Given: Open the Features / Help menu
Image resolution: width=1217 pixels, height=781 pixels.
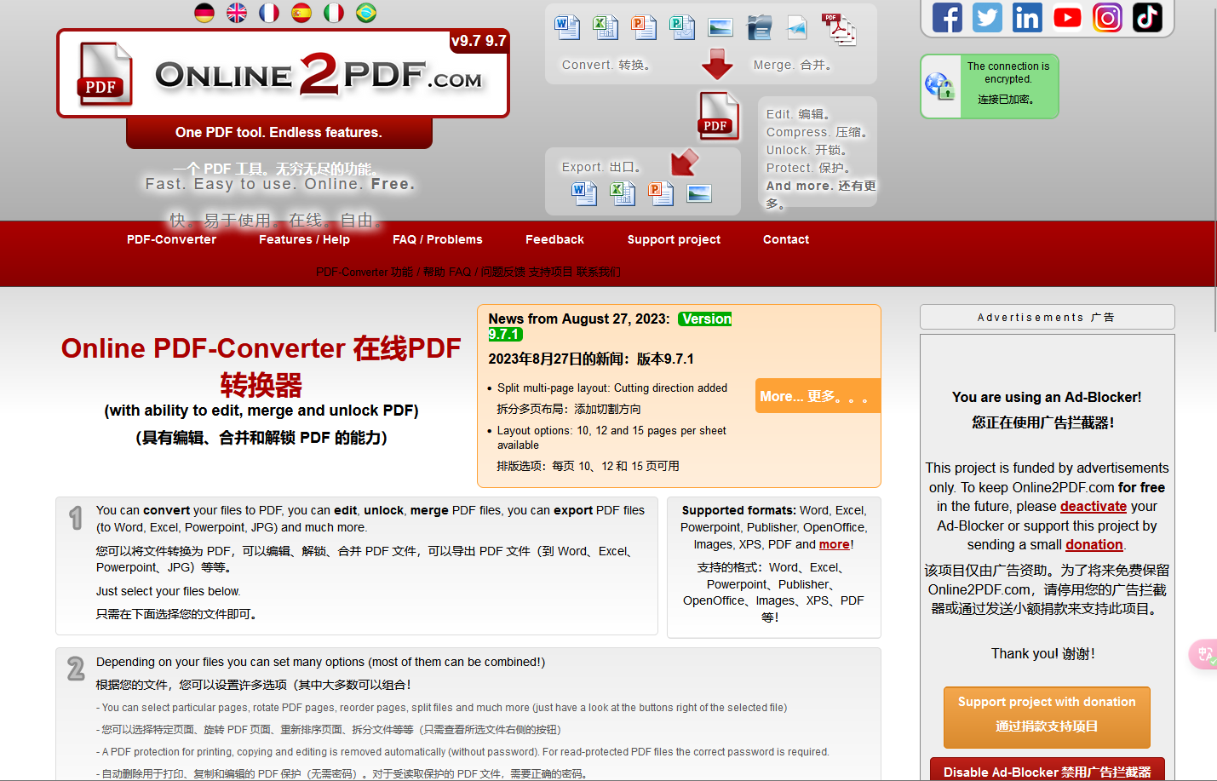Looking at the screenshot, I should tap(304, 239).
